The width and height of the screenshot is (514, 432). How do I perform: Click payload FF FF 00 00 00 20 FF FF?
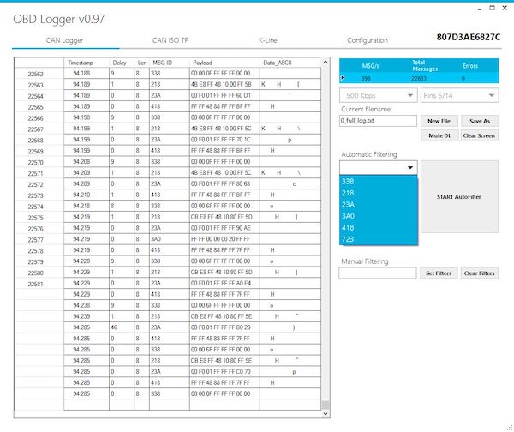(224, 239)
